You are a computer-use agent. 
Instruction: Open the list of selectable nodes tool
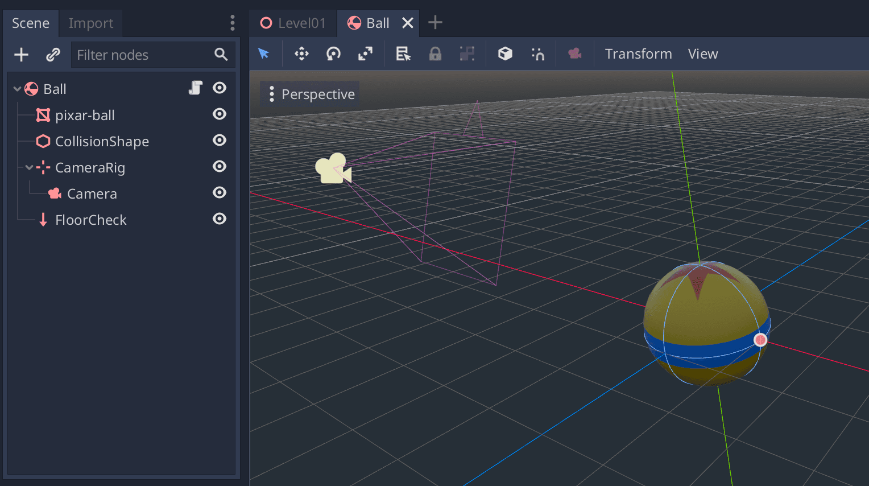point(403,53)
